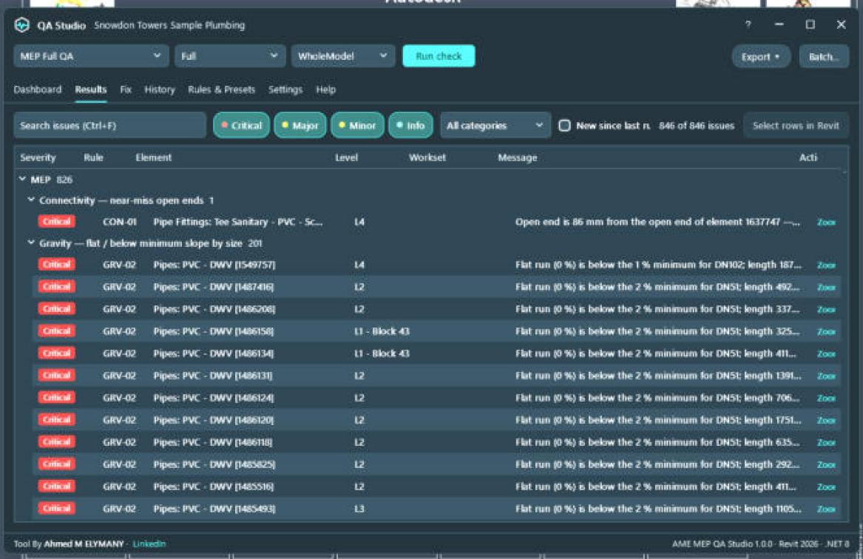Toggle the Critical severity filter
Screen dimensions: 863x559
(242, 126)
